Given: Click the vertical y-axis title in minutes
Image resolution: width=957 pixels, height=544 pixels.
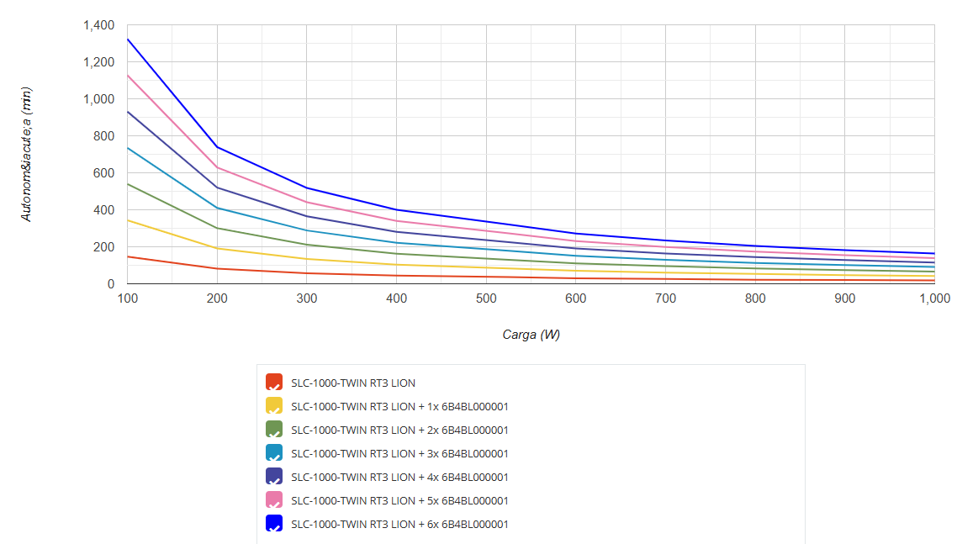Looking at the screenshot, I should pyautogui.click(x=26, y=154).
